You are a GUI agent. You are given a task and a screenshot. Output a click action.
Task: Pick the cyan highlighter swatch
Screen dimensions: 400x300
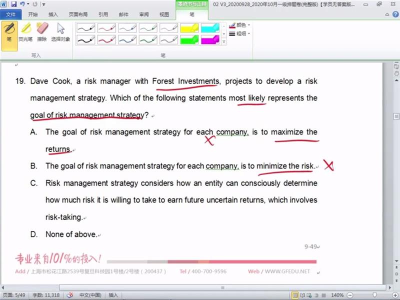tap(210, 28)
